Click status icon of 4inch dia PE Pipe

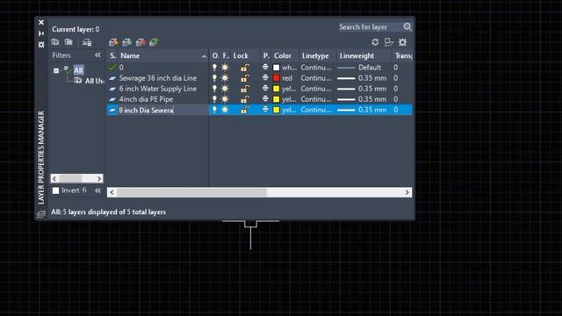pyautogui.click(x=112, y=99)
